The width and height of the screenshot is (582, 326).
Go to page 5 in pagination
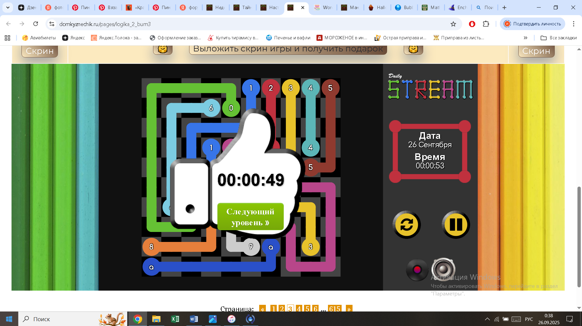(307, 308)
